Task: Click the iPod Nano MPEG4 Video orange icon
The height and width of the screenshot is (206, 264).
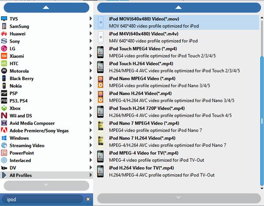Action: 100,82
